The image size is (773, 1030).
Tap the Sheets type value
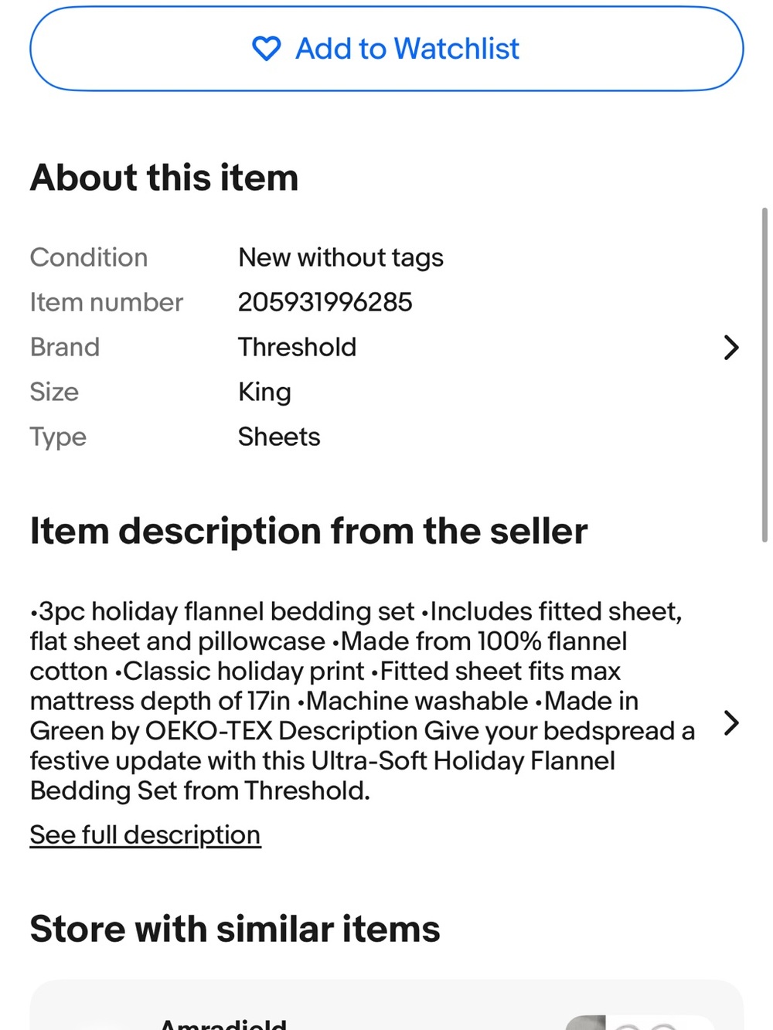[x=279, y=437]
